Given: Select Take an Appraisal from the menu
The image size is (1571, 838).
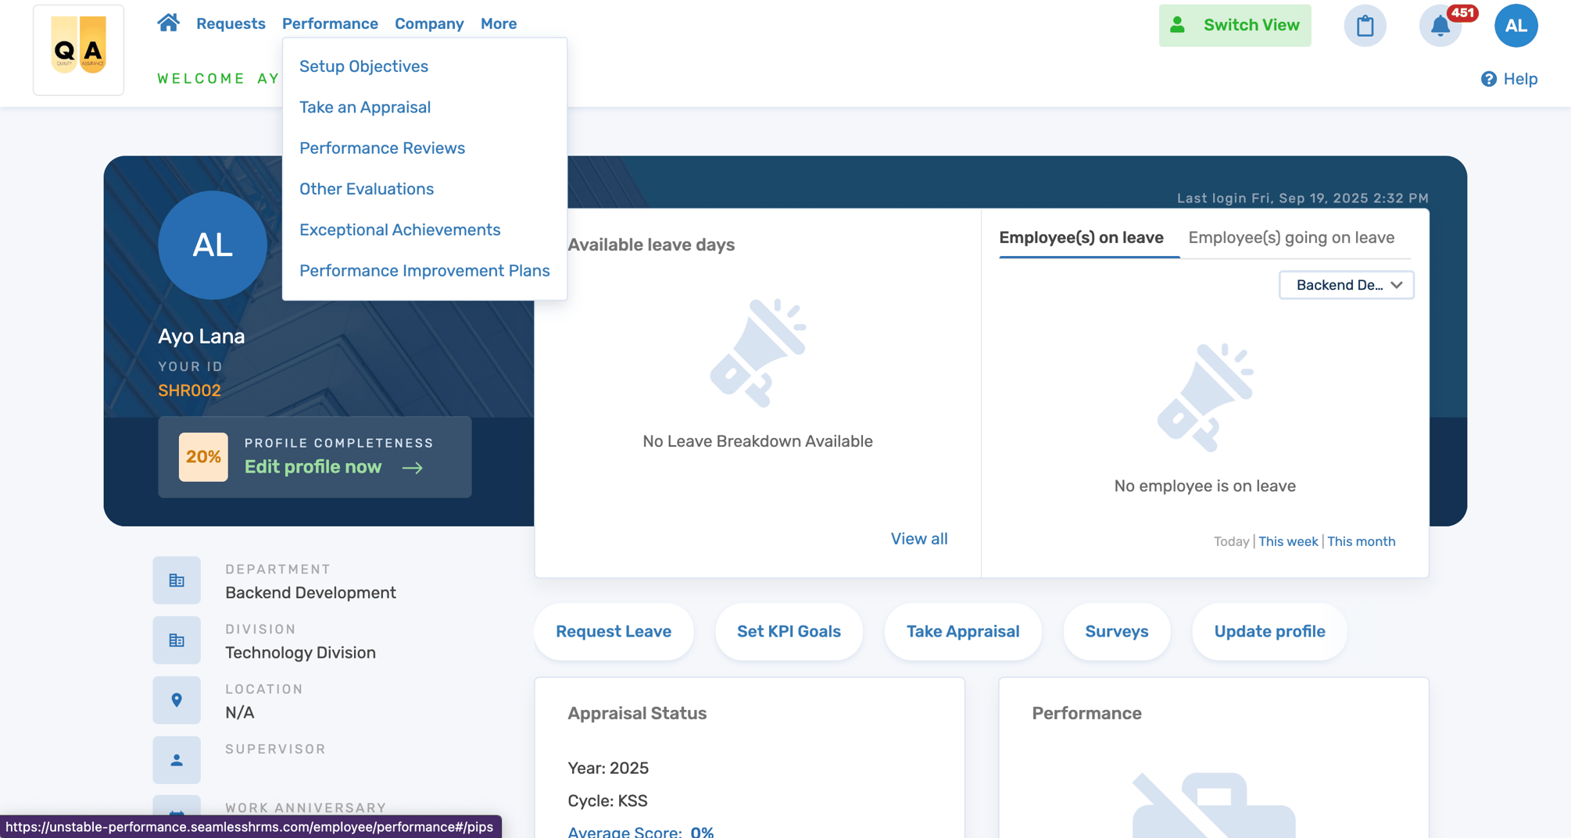Looking at the screenshot, I should tap(365, 107).
